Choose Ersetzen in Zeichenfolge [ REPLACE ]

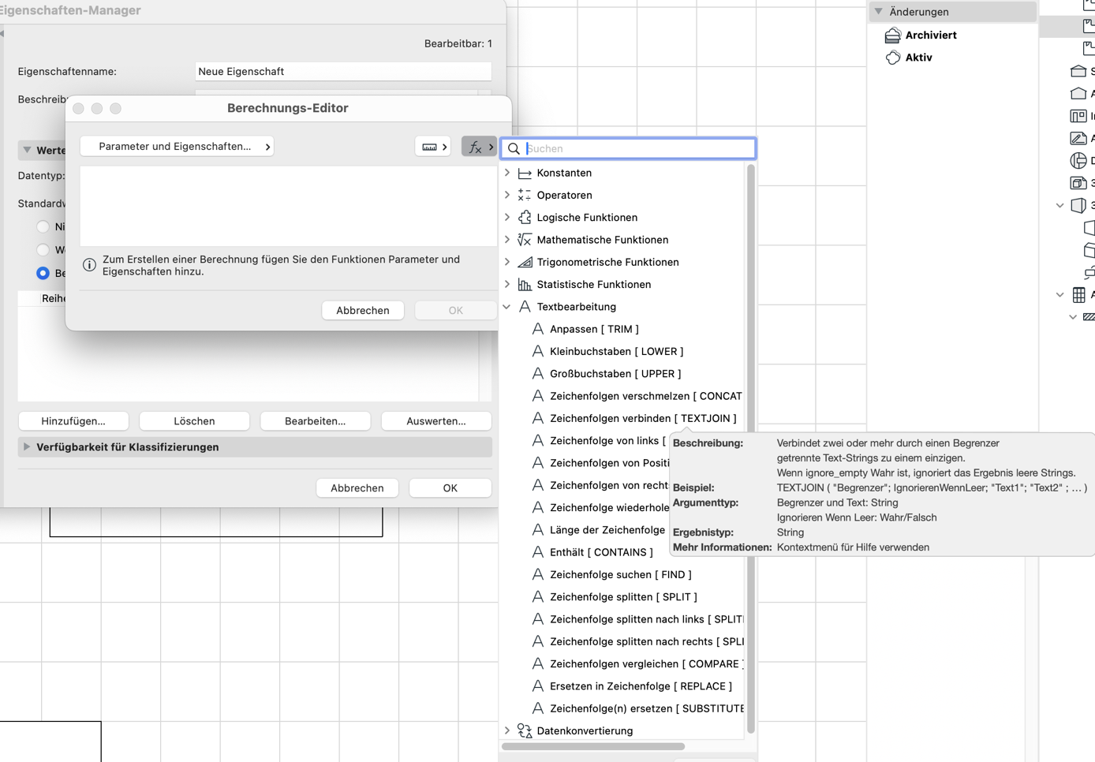tap(641, 686)
